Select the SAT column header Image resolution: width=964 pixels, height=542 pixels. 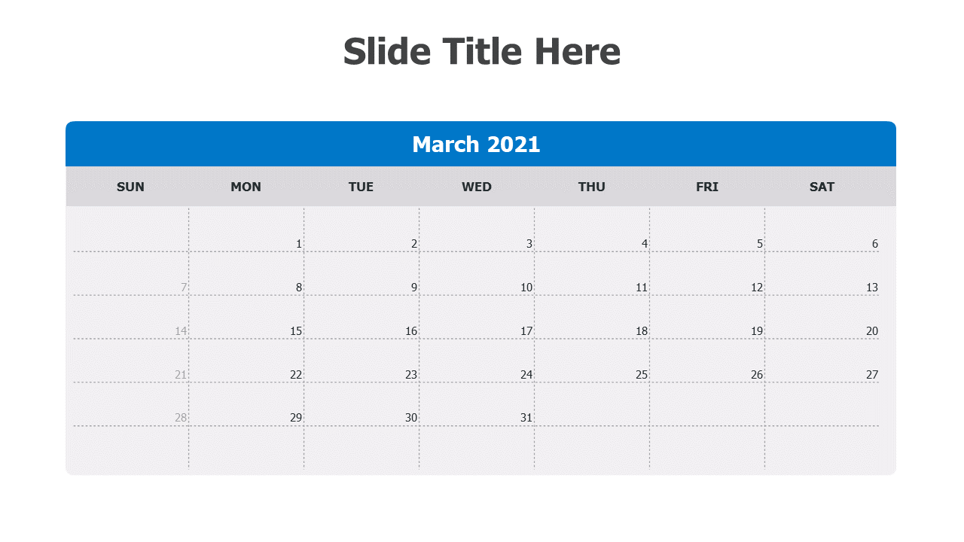coord(822,187)
